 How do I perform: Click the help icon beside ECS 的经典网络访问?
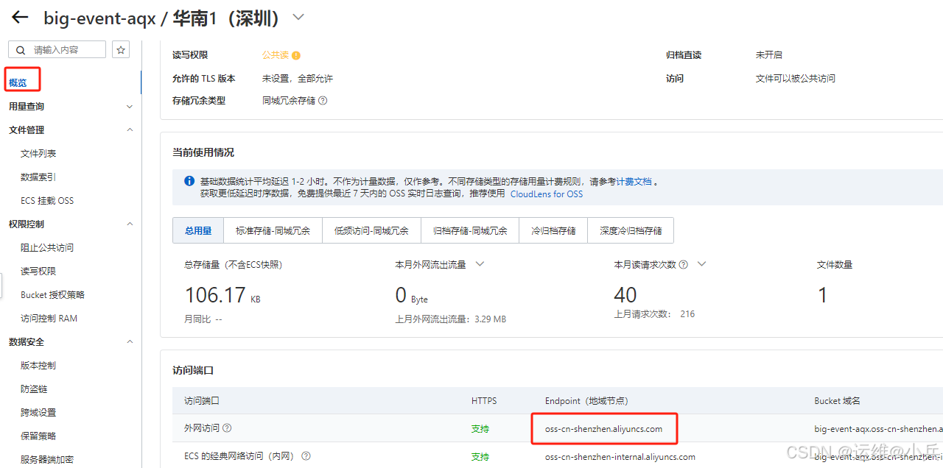(306, 456)
